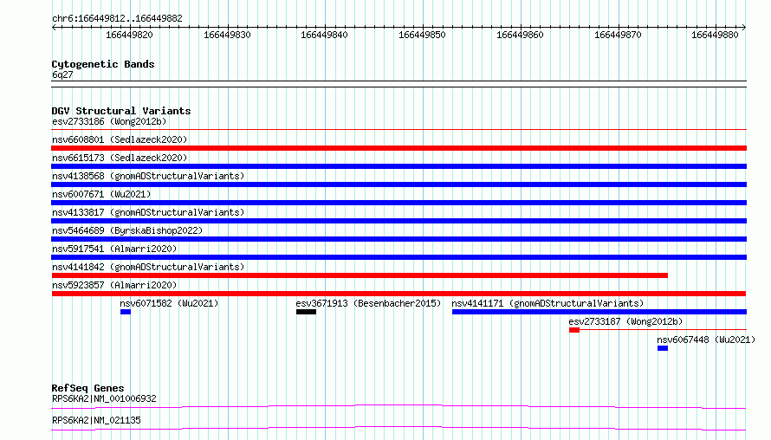Viewport: 771px width, 440px height.
Task: Click the ruler tick label 166449830
Action: 227,35
